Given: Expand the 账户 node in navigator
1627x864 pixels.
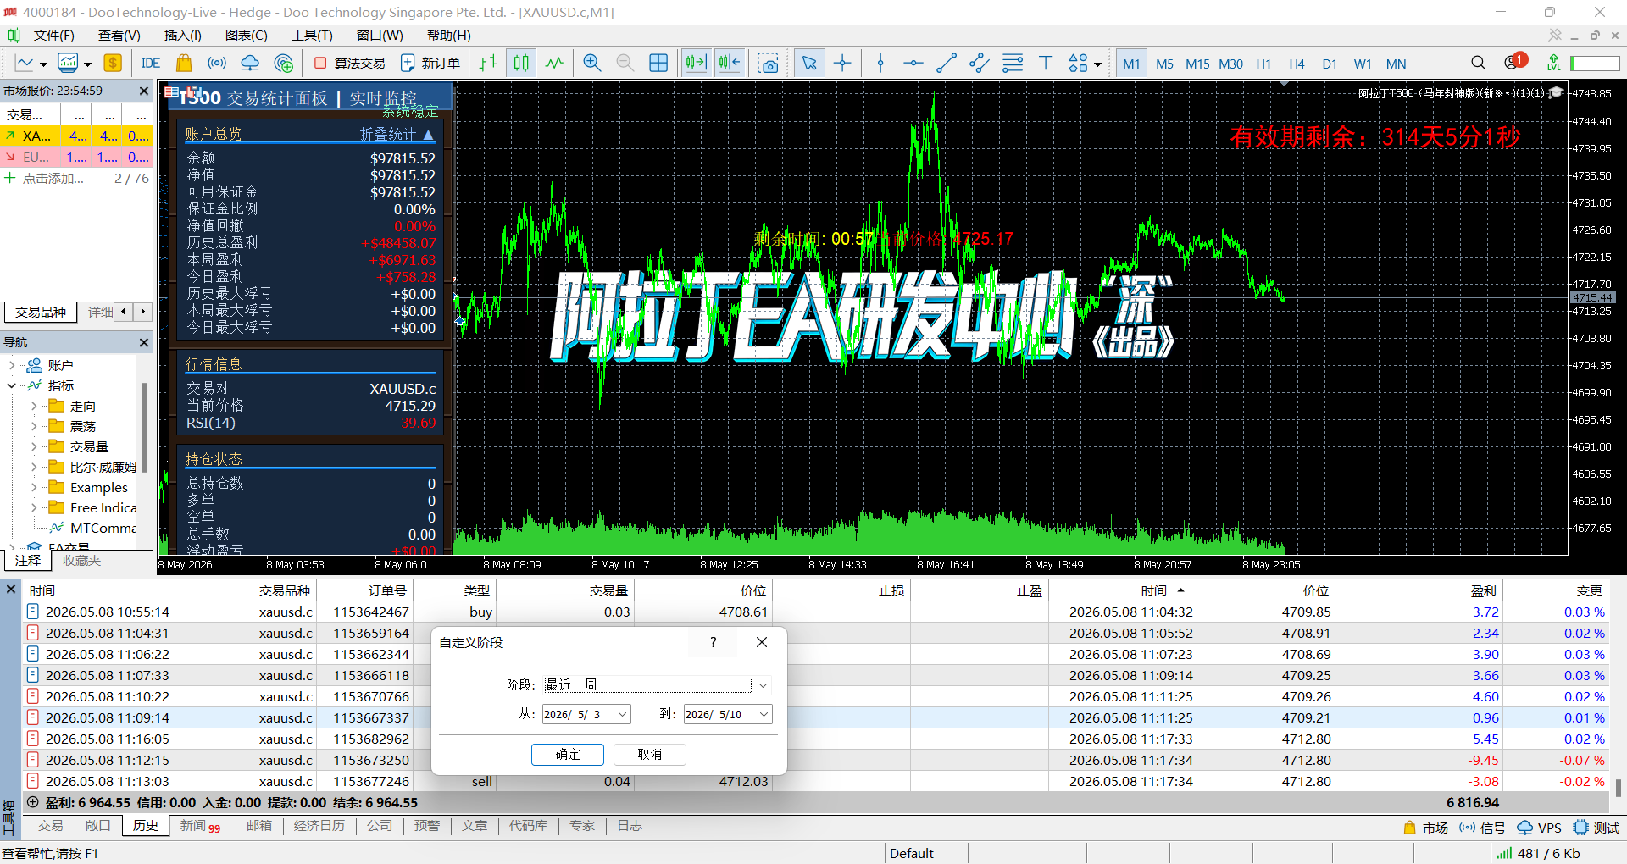Looking at the screenshot, I should tap(12, 366).
